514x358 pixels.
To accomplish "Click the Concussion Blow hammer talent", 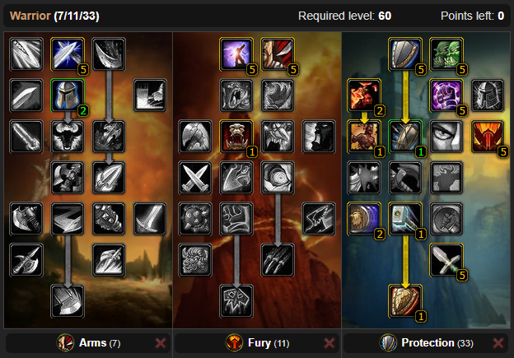I will pyautogui.click(x=405, y=218).
